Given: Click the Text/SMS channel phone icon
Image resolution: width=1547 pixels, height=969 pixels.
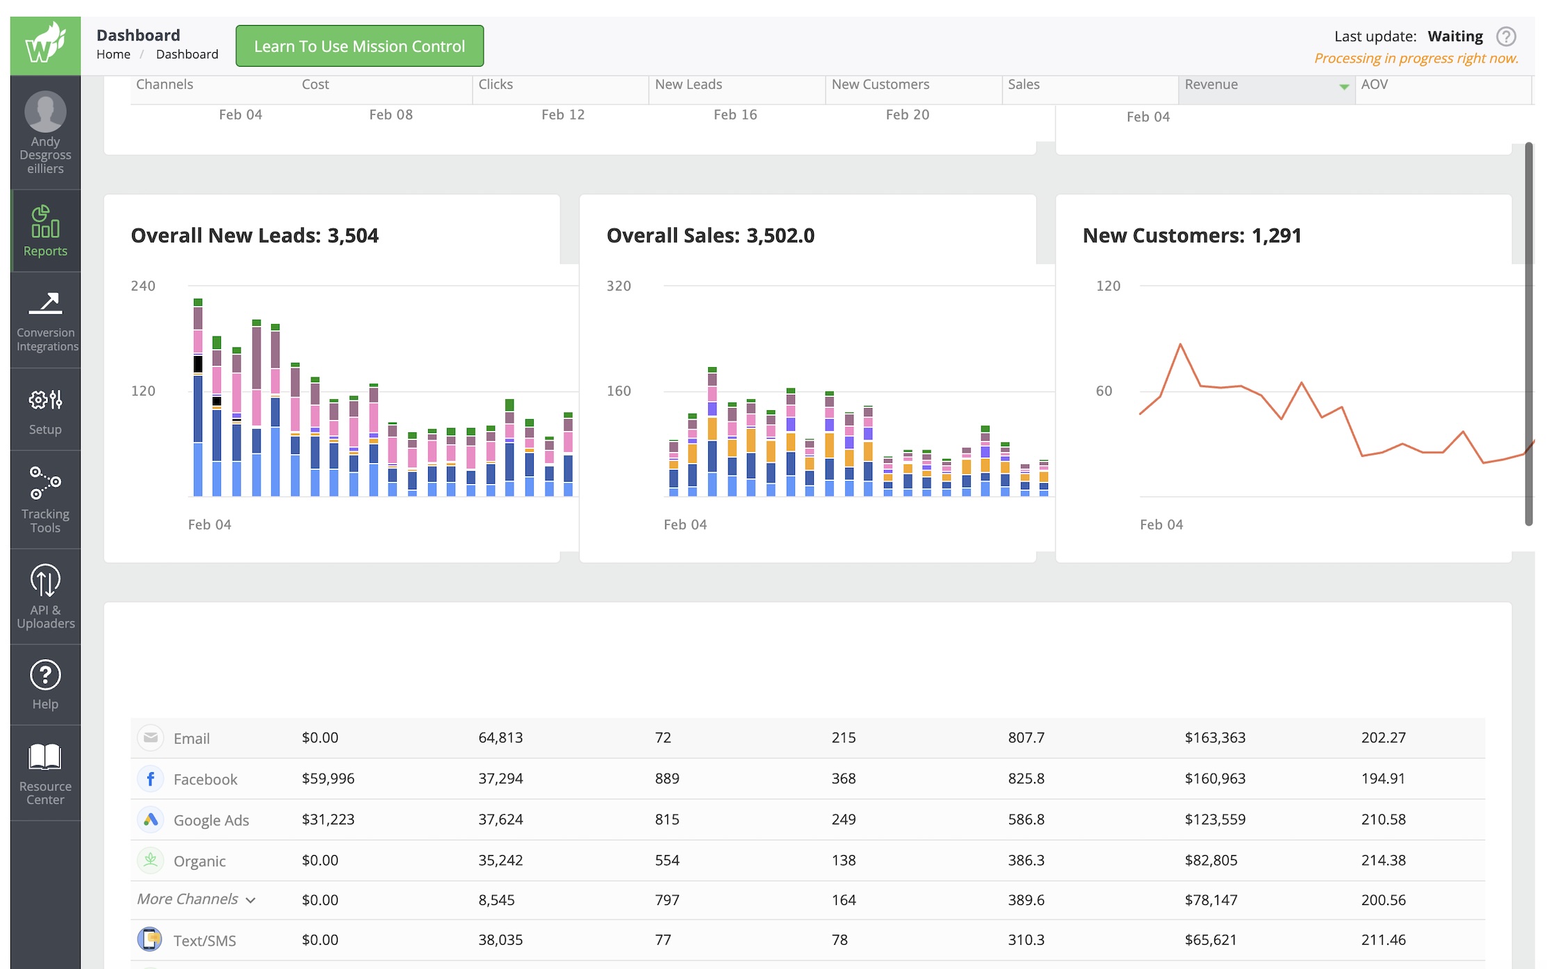Looking at the screenshot, I should tap(150, 939).
